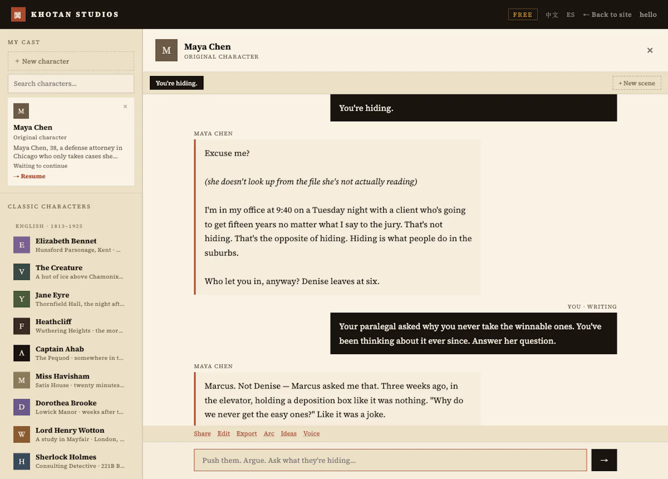Select the "You're hiding." scene tab
668x479 pixels.
pos(177,83)
